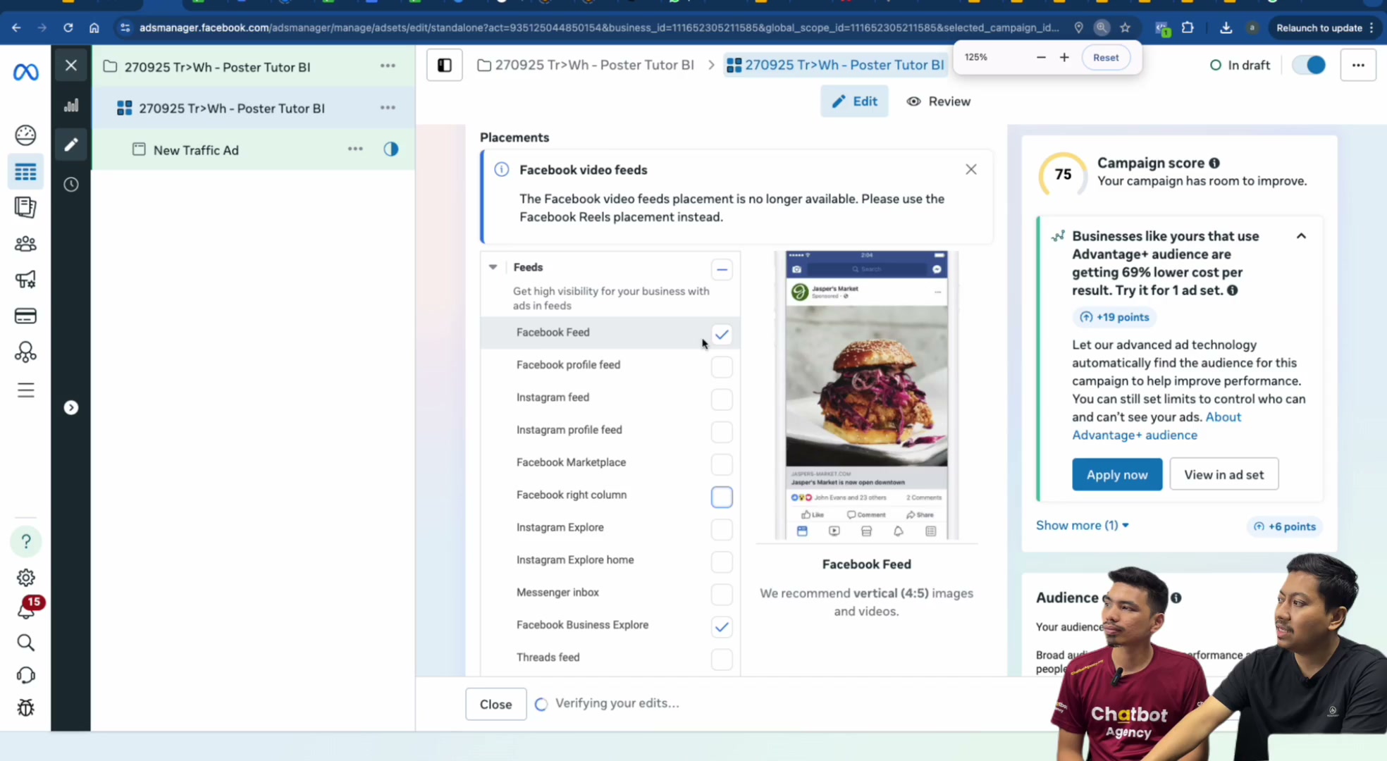The width and height of the screenshot is (1387, 761).
Task: Uncheck Facebook Business Explore placement
Action: (x=722, y=626)
